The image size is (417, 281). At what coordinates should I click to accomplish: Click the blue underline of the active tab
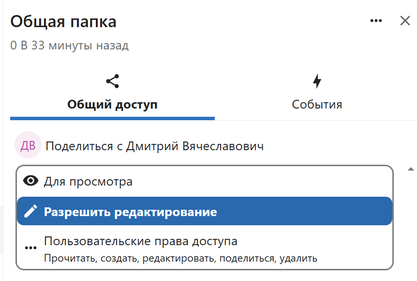pos(112,118)
